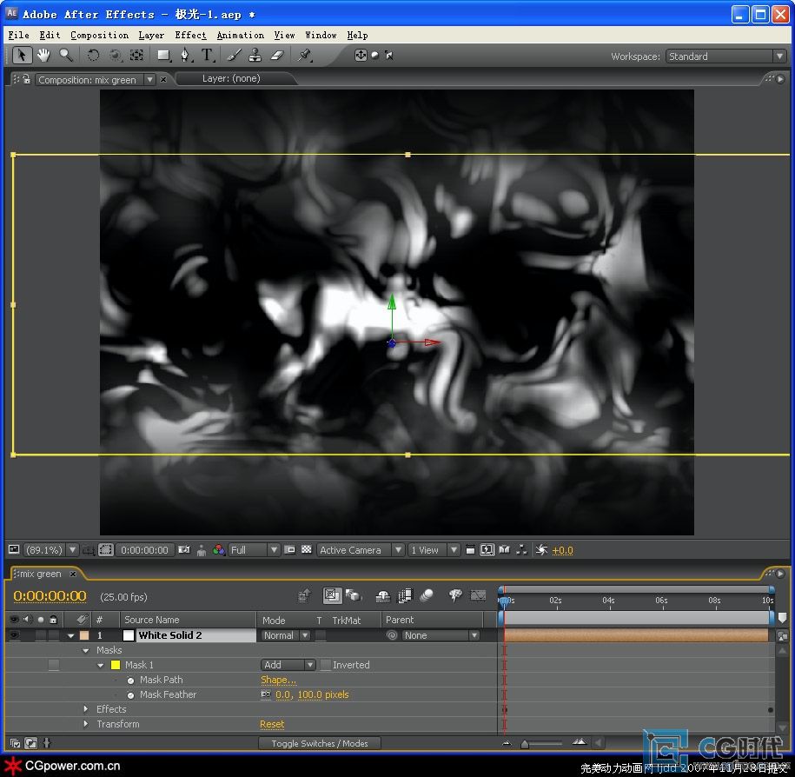Select the Clone Stamp tool
This screenshot has width=795, height=777.
(x=255, y=55)
